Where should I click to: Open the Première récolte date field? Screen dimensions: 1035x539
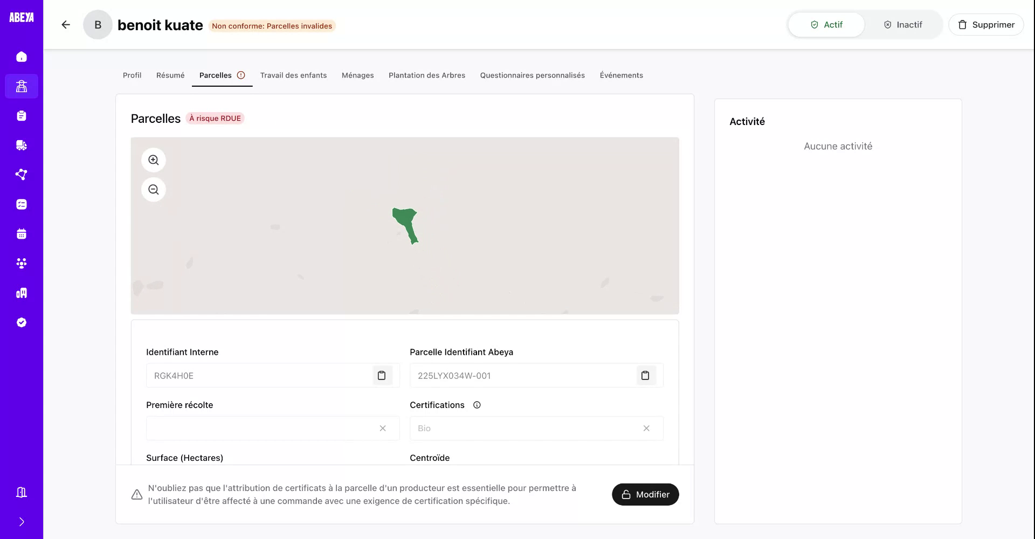click(x=259, y=428)
